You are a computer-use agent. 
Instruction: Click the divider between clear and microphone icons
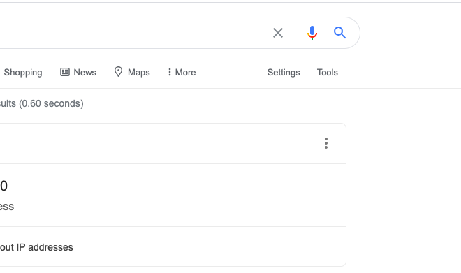click(x=295, y=33)
